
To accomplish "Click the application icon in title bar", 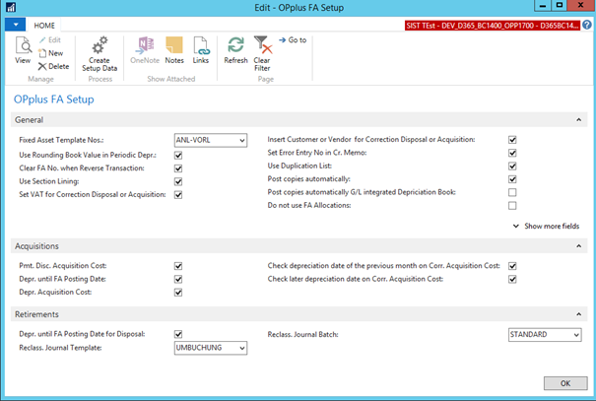I will pyautogui.click(x=11, y=7).
